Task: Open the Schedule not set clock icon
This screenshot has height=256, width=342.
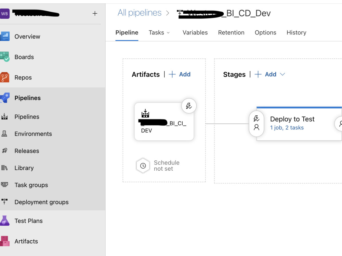Action: click(x=143, y=166)
